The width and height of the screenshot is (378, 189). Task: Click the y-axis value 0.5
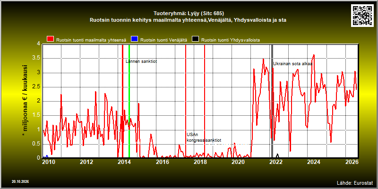[36, 144]
